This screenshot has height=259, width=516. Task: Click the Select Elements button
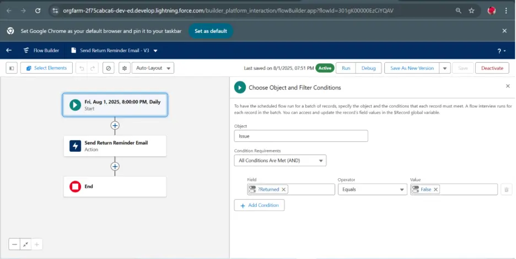(x=46, y=68)
